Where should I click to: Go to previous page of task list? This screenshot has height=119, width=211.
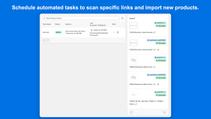44,40
